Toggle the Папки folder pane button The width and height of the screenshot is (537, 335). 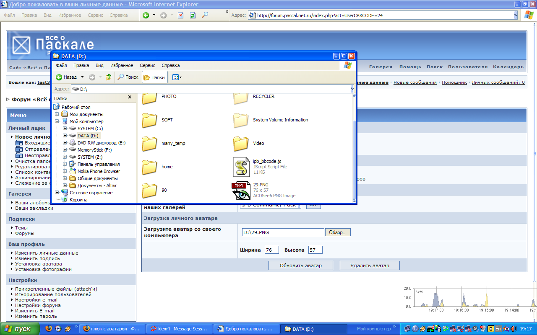(154, 77)
